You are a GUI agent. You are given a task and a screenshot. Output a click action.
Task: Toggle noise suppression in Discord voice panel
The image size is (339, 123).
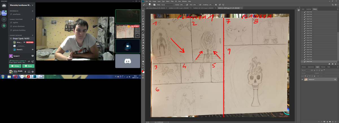[29, 61]
